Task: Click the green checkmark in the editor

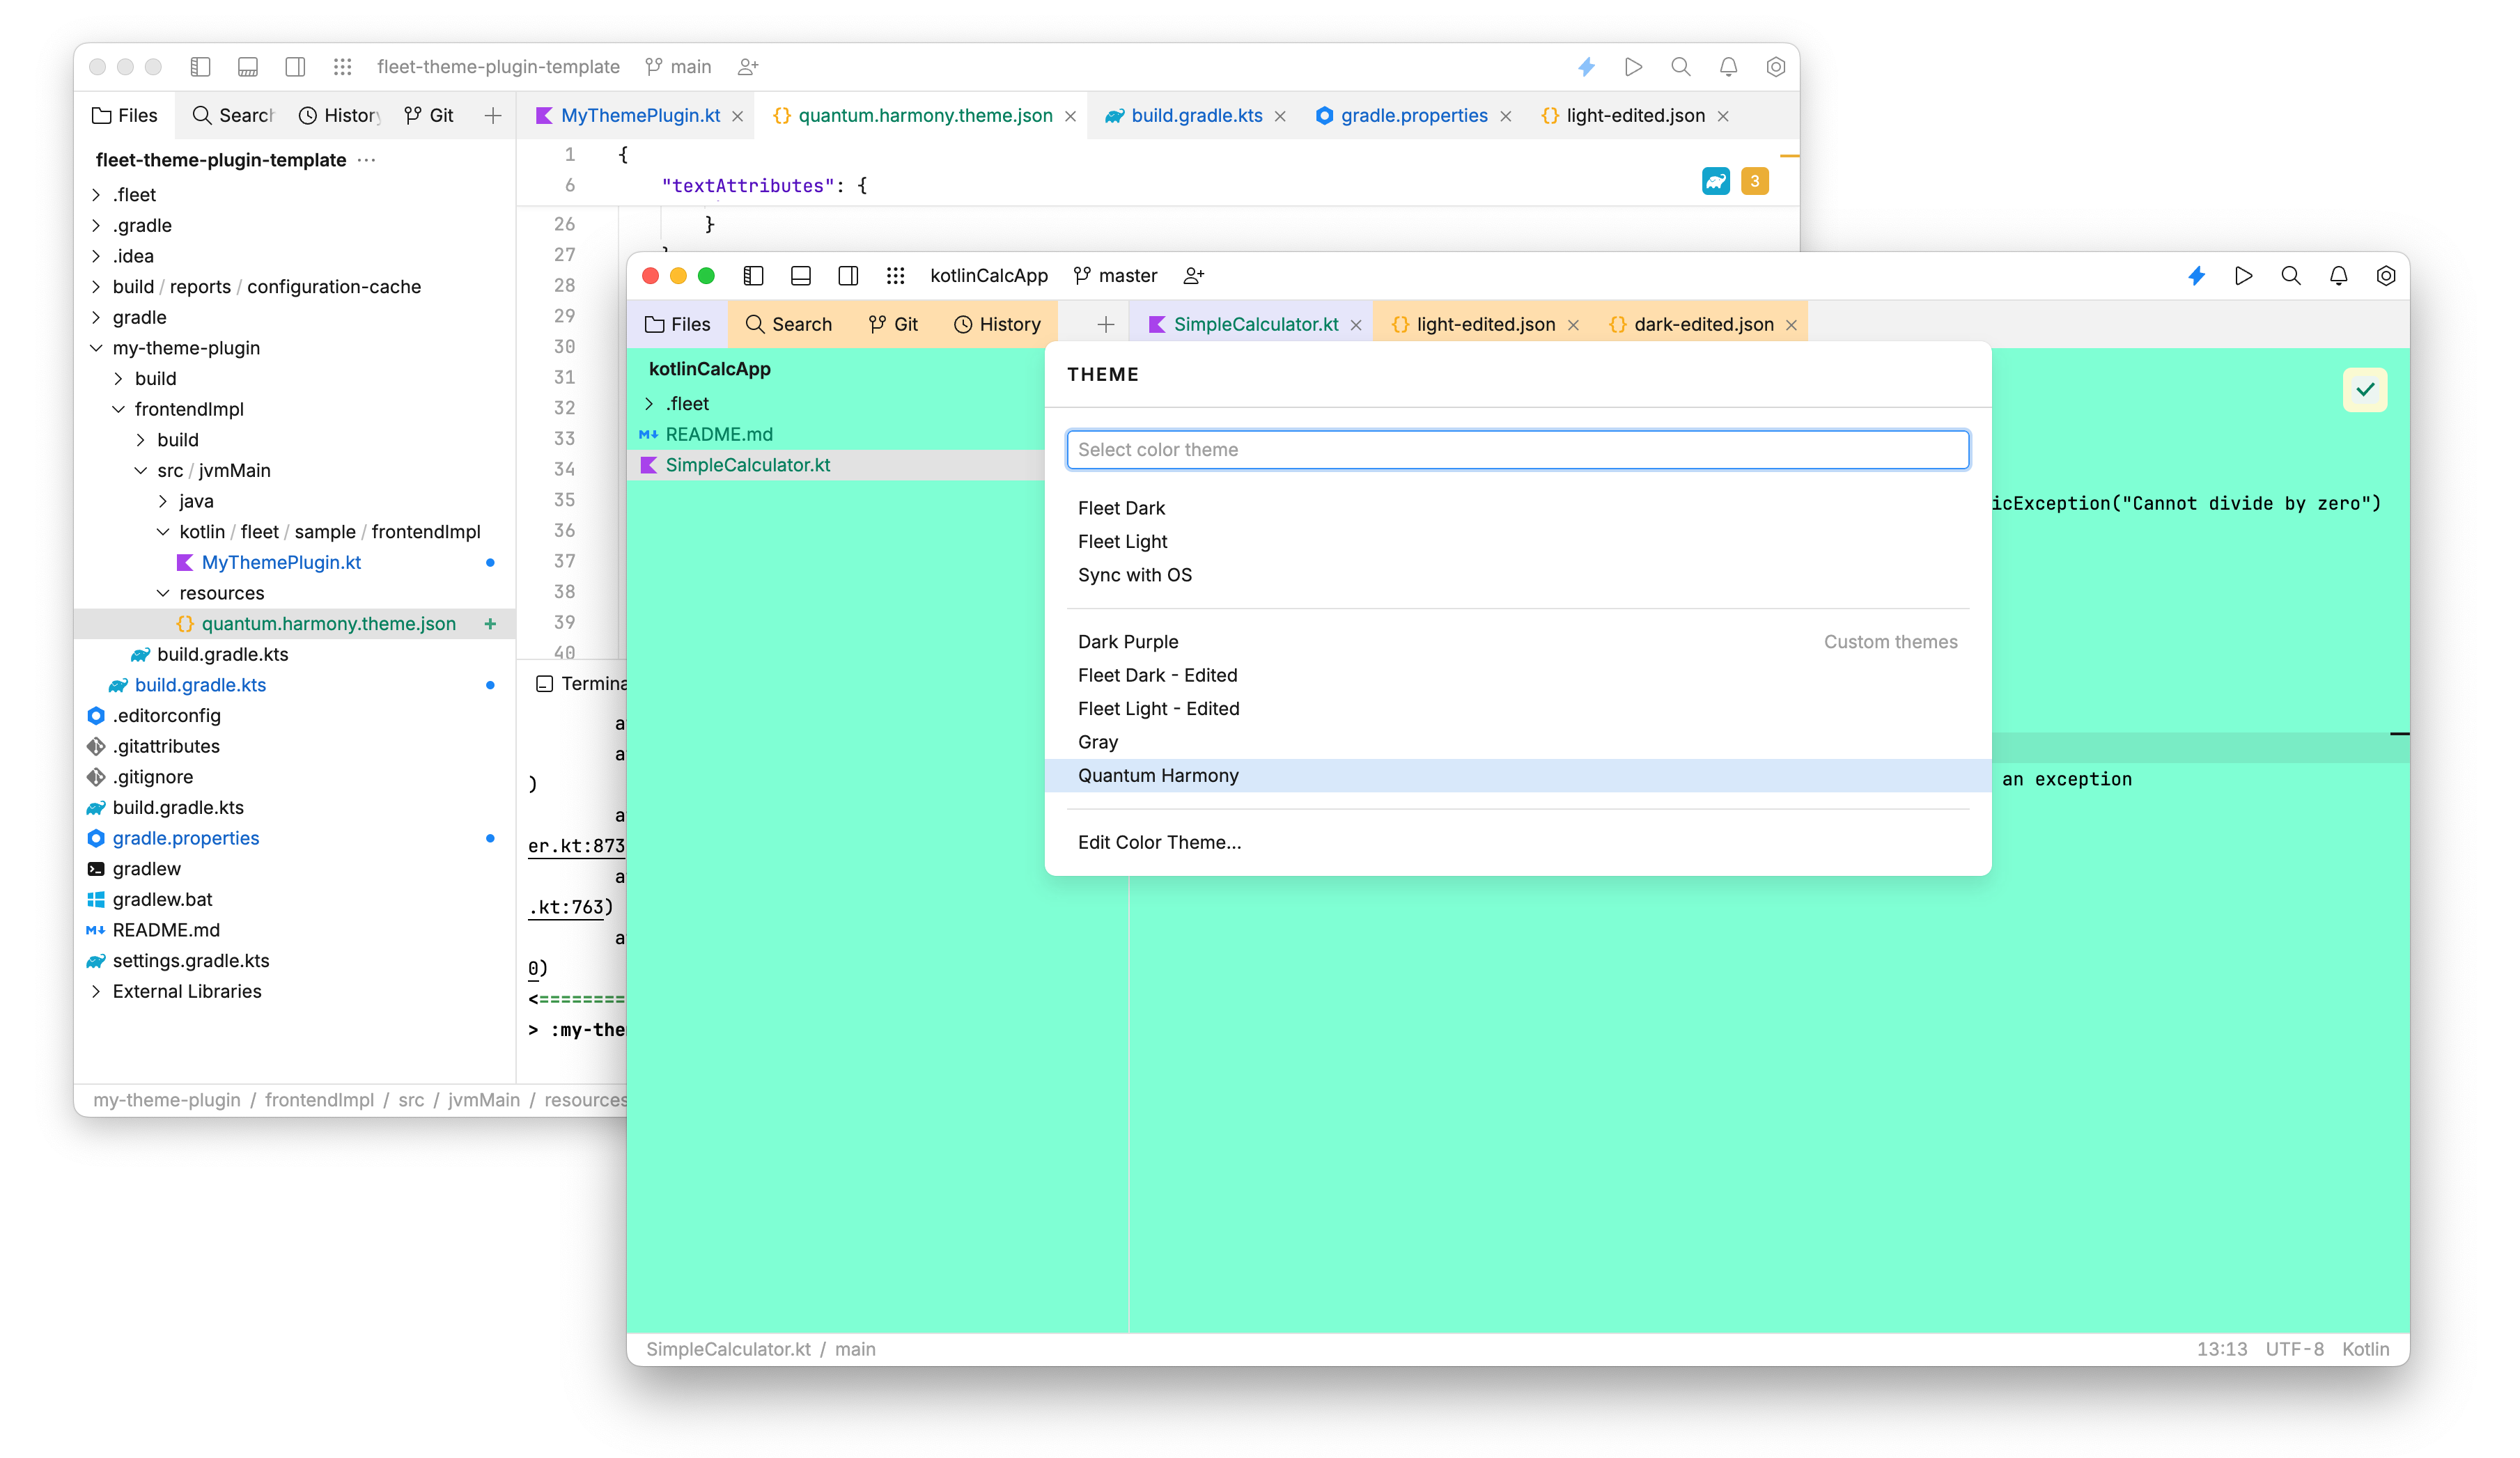Action: 2365,390
